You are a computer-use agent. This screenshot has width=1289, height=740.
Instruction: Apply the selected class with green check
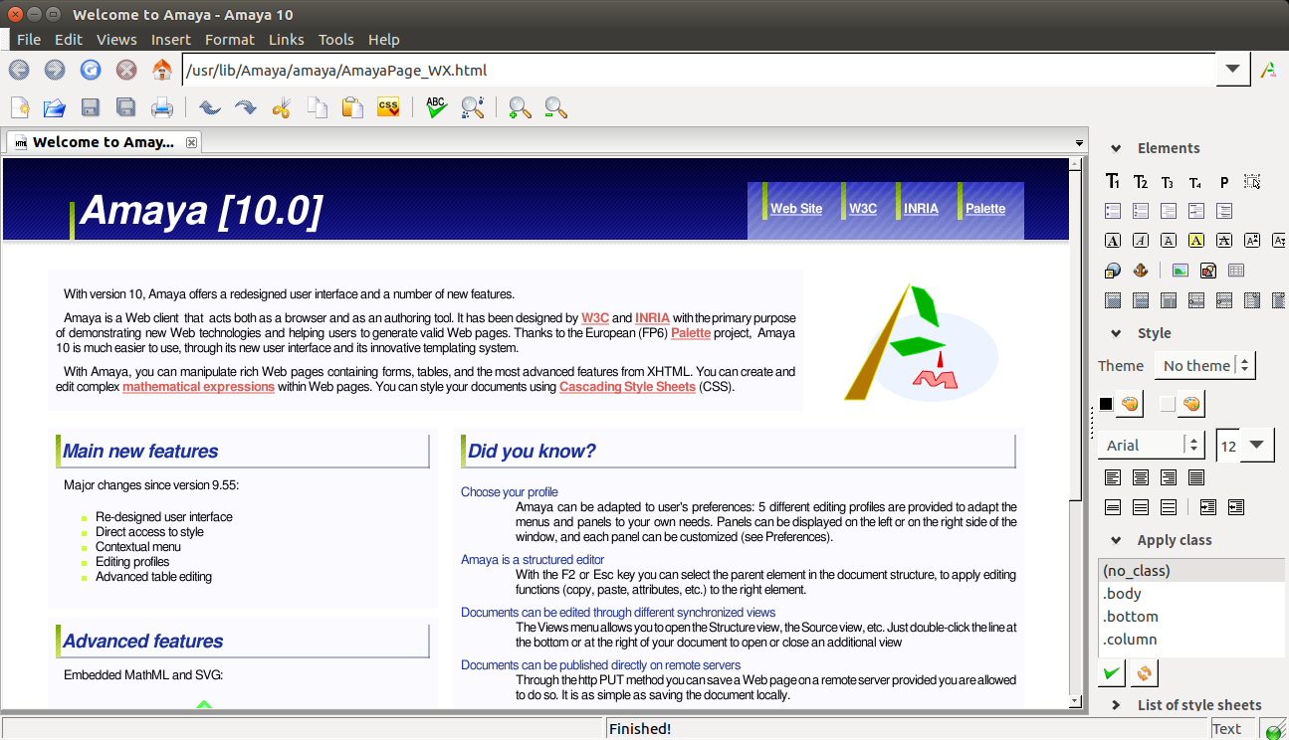1112,673
